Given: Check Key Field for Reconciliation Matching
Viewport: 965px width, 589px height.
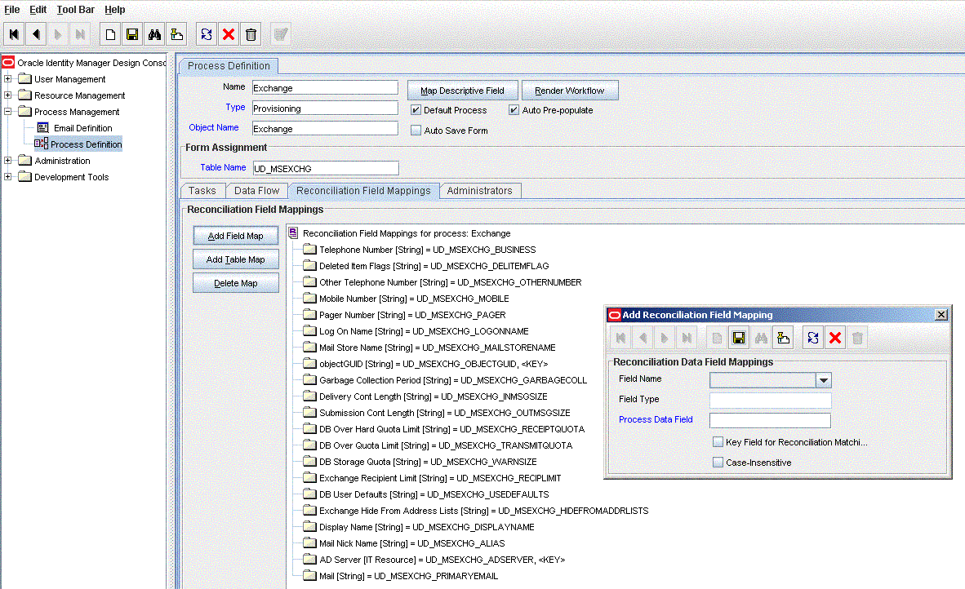Looking at the screenshot, I should click(718, 442).
